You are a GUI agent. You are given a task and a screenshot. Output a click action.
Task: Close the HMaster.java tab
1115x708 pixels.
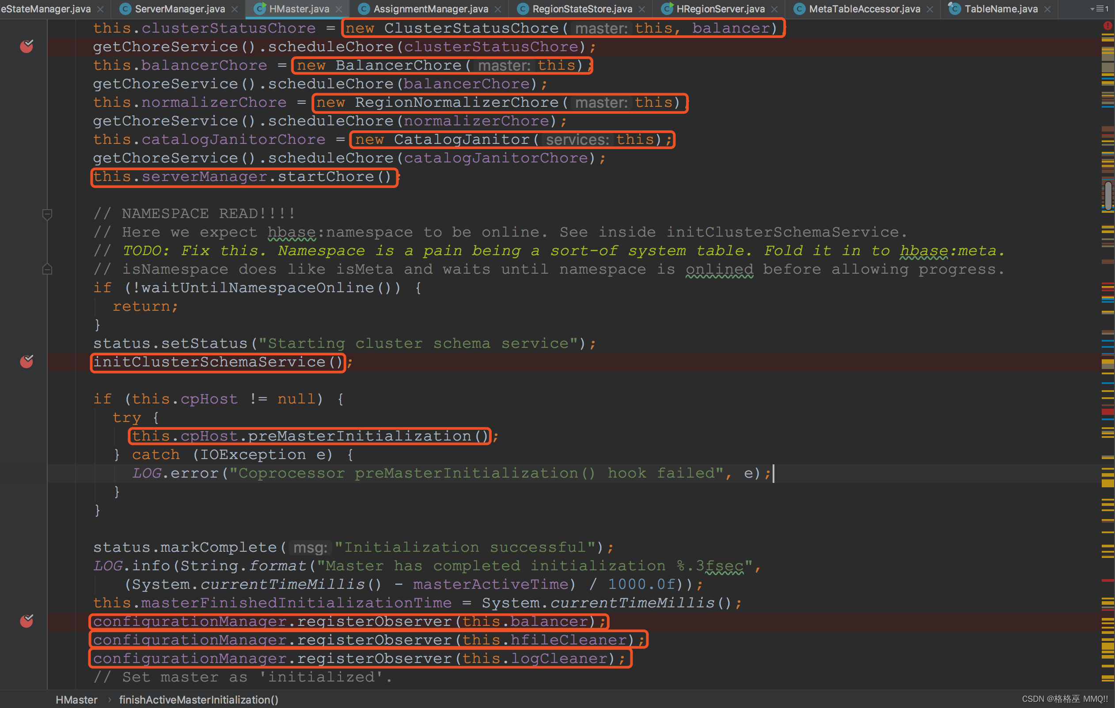pos(339,9)
